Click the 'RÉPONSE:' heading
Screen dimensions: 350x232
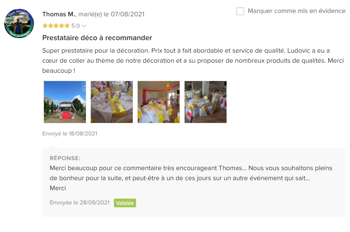click(65, 158)
